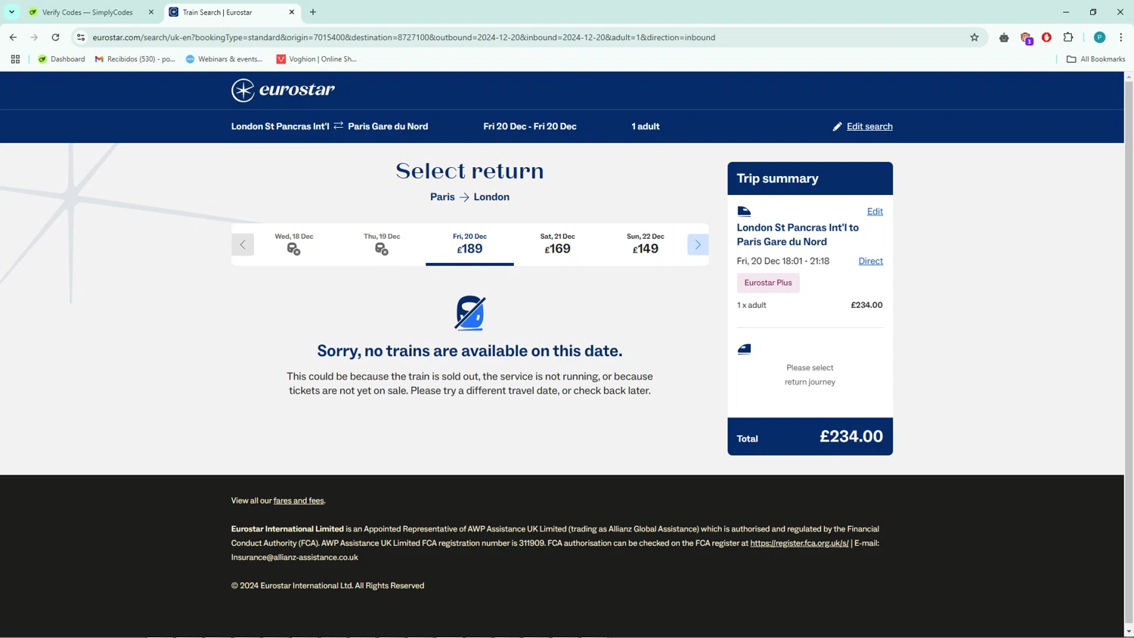Close the Train Search Eurostar tab
Viewport: 1134px width, 638px height.
292,12
